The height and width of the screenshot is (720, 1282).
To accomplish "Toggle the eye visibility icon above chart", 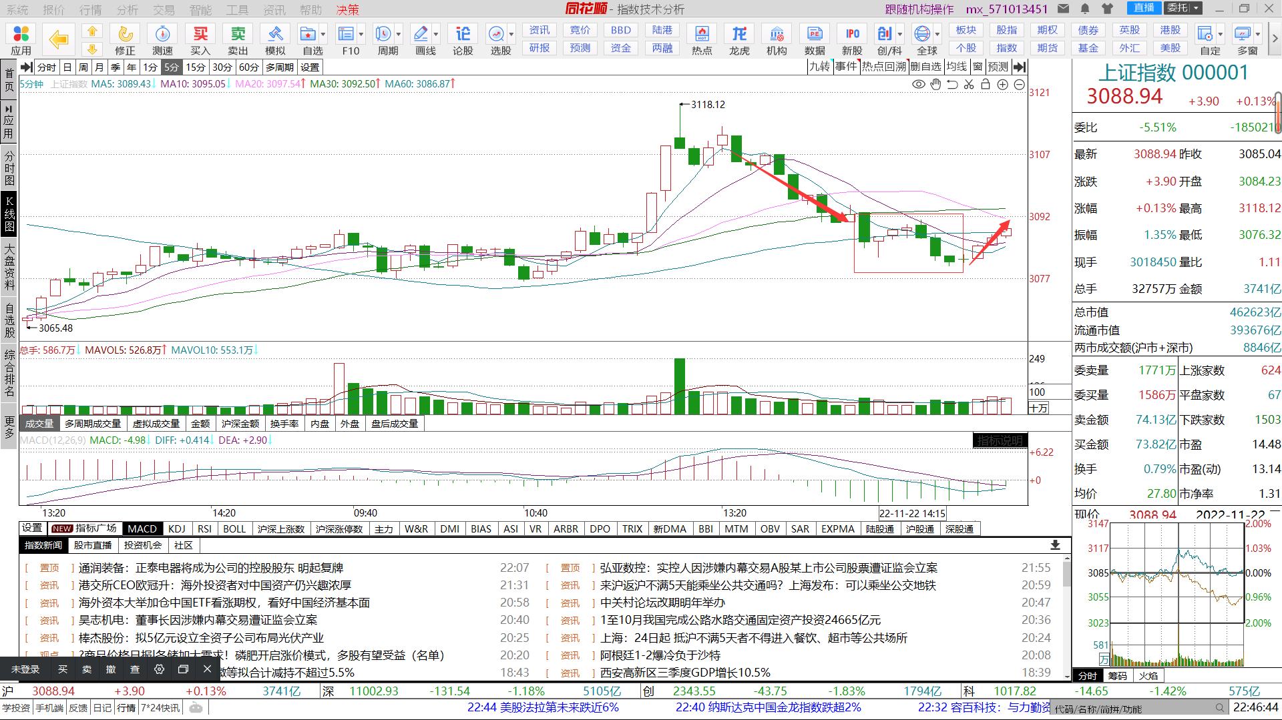I will (x=919, y=84).
